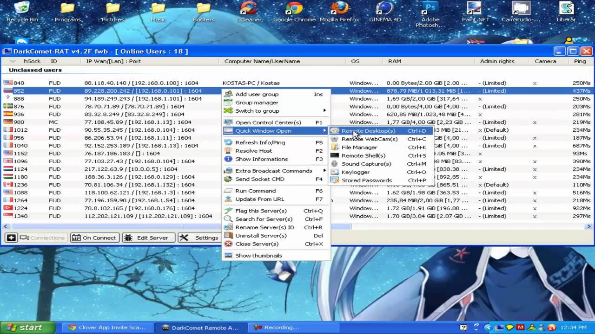Select Resolve Host in the context menu
The image size is (595, 334).
(275, 151)
